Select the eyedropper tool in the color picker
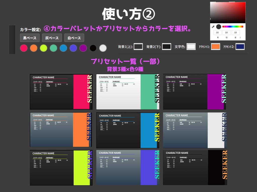 click(x=214, y=26)
